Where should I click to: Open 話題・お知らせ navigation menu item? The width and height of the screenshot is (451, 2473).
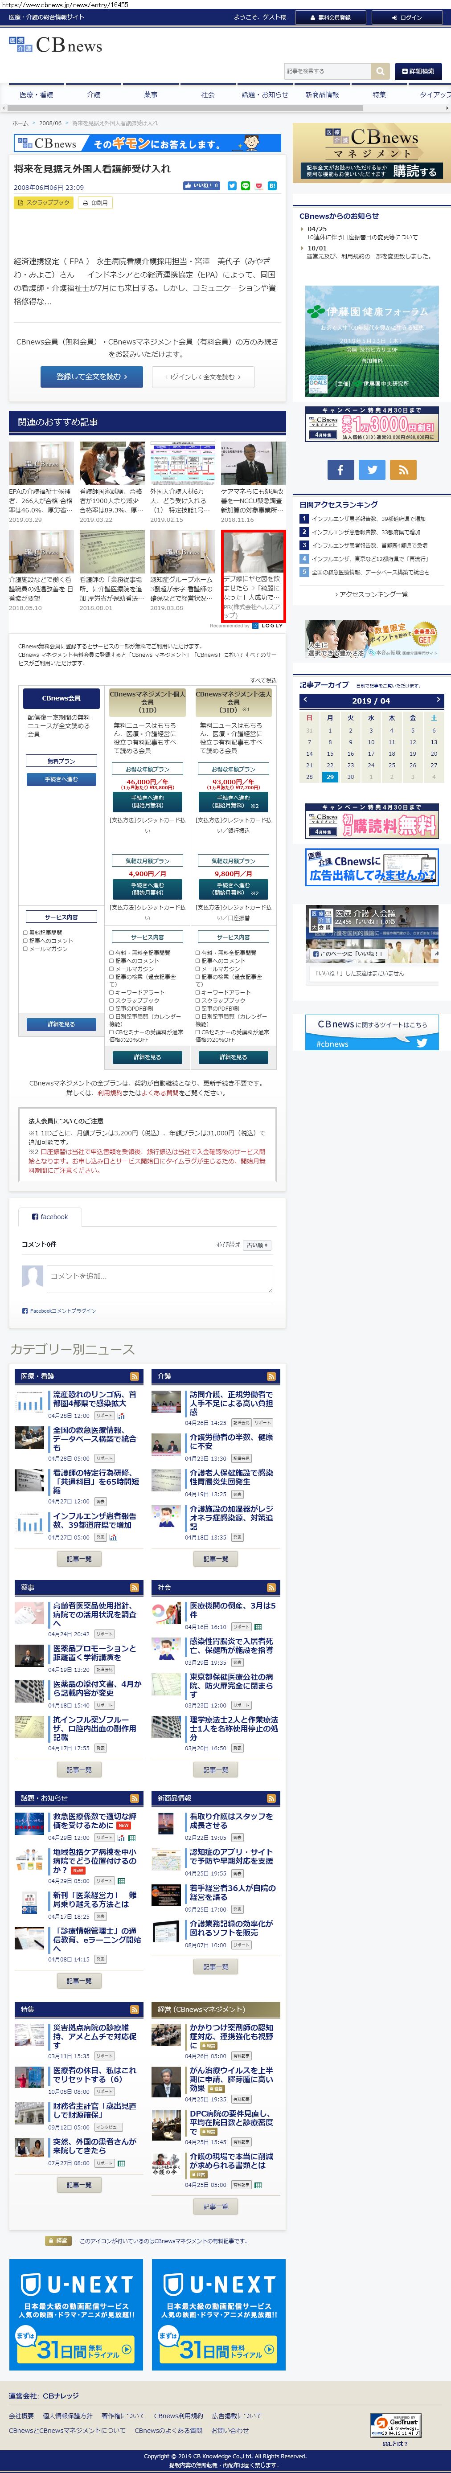(x=265, y=95)
